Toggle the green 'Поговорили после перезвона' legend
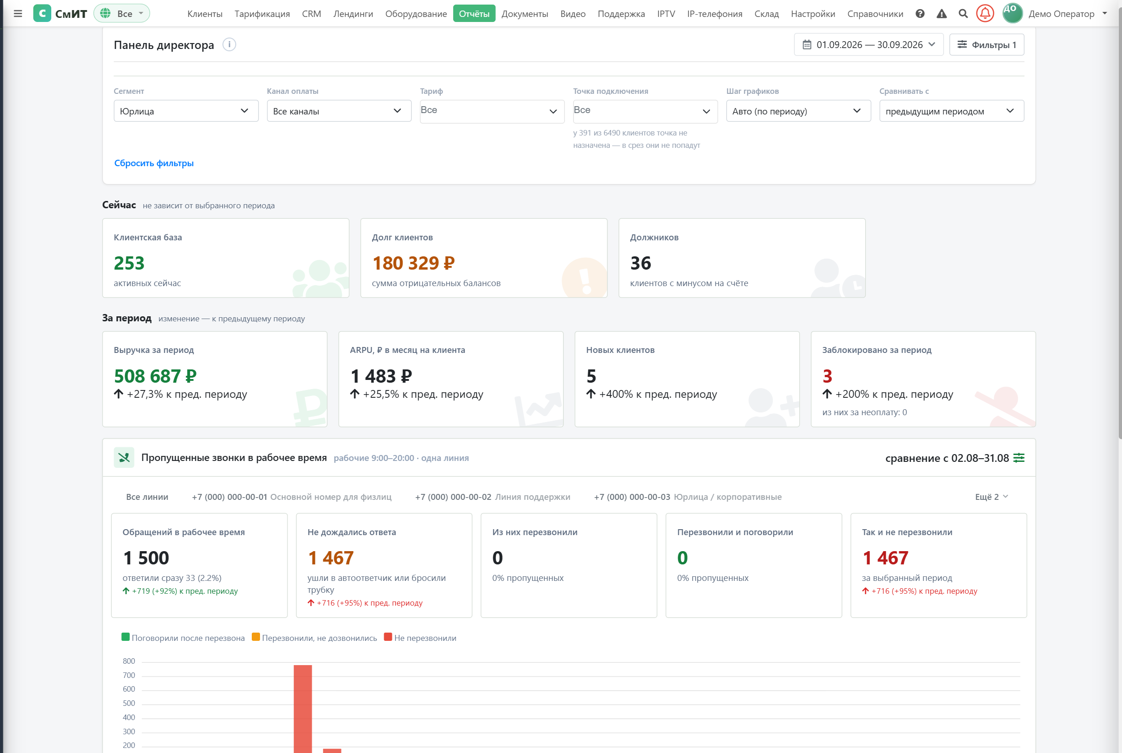 pyautogui.click(x=183, y=638)
